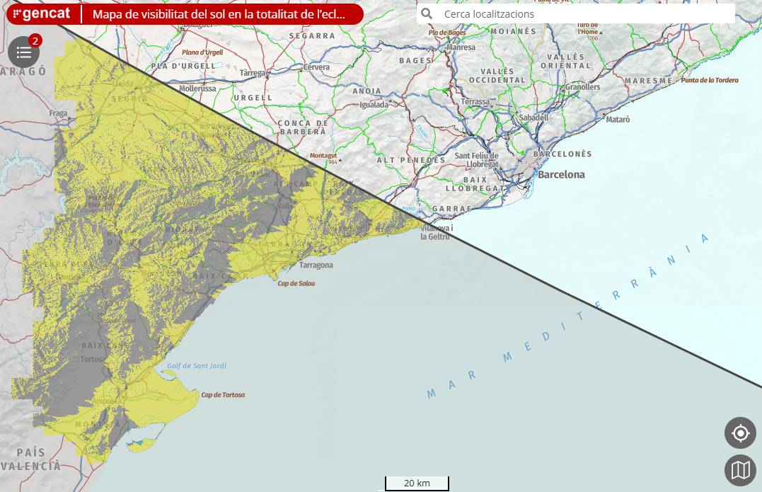Click the Cap de Tortosa label
Viewport: 762px width, 492px height.
[223, 394]
